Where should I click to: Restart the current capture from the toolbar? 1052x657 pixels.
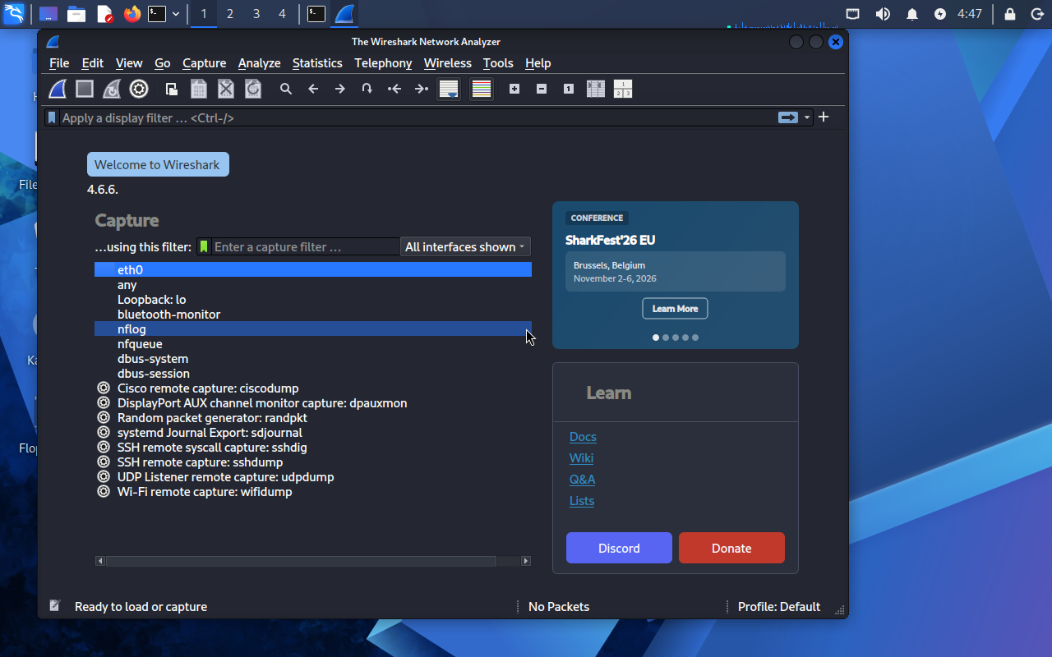point(112,89)
